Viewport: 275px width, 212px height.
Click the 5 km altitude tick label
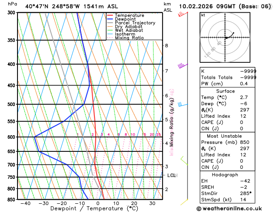167,120
